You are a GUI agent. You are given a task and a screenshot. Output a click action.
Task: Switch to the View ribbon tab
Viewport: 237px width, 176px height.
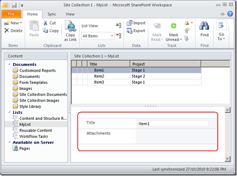(x=70, y=14)
